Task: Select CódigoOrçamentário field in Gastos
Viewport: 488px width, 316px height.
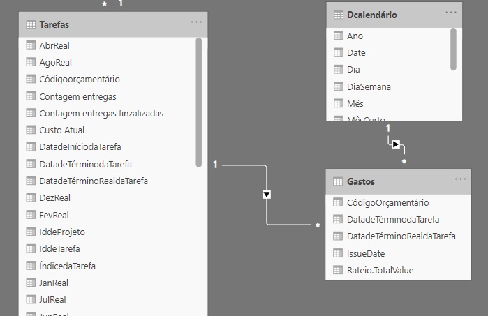Action: (x=387, y=203)
